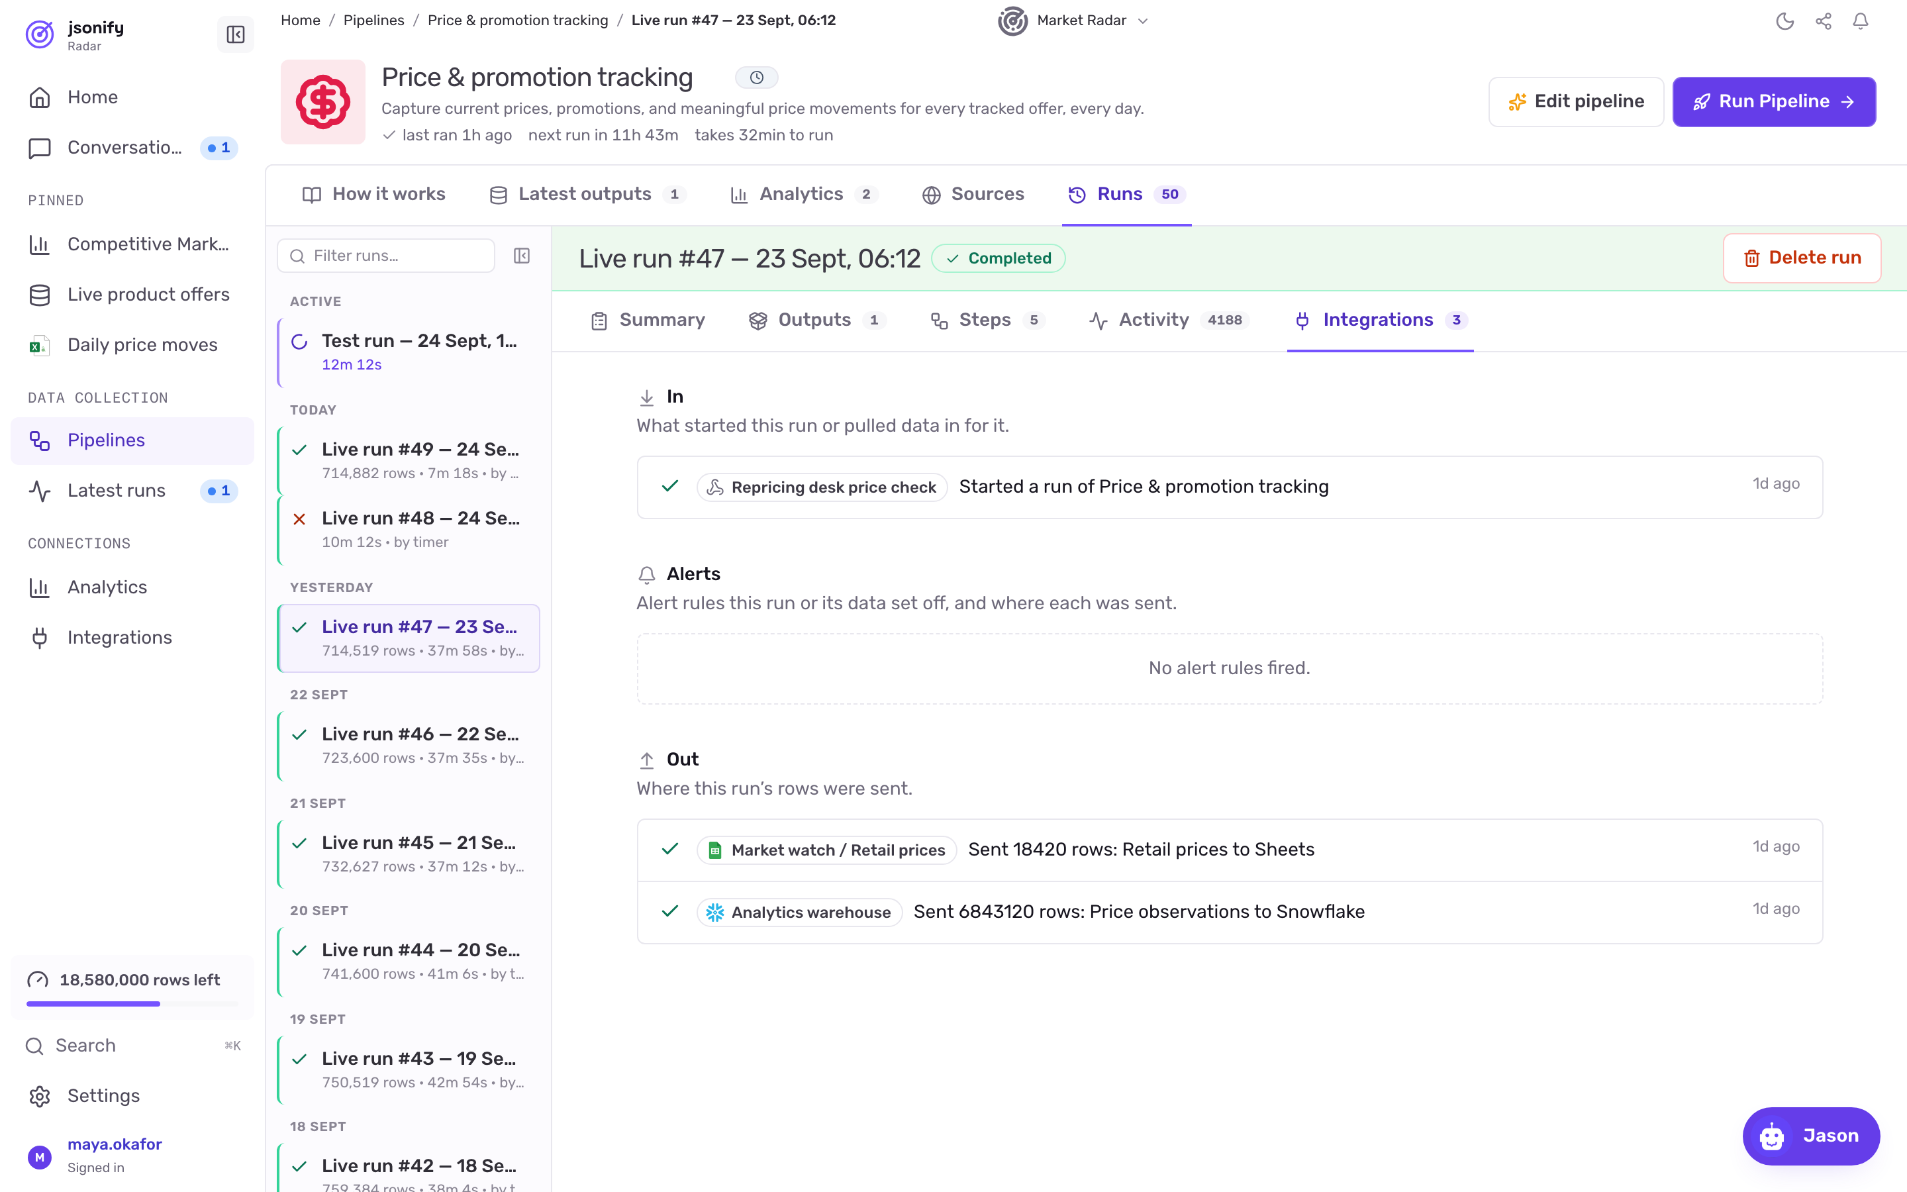This screenshot has width=1907, height=1192.
Task: Click Delete run button
Action: coord(1802,258)
